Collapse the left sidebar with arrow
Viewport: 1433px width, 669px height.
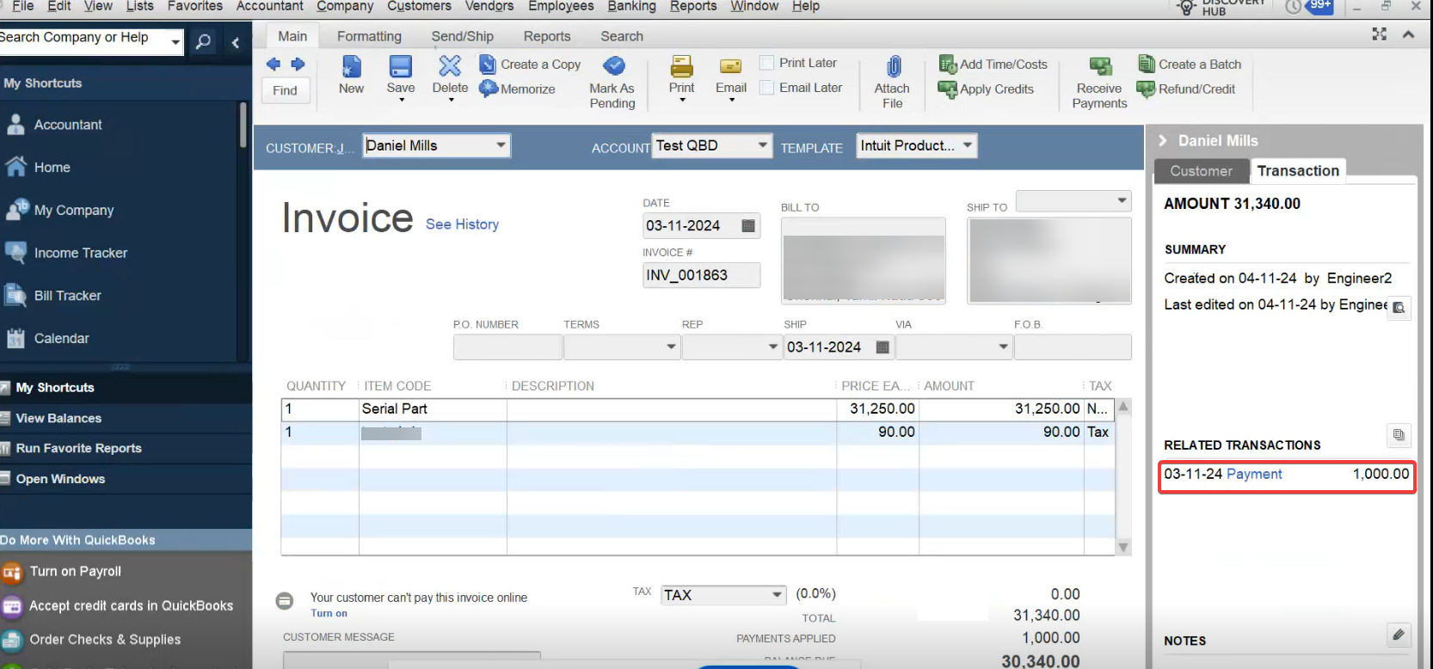235,42
